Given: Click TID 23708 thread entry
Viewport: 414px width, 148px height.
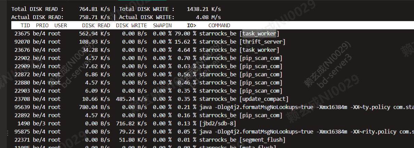Looking at the screenshot, I should pos(22,99).
